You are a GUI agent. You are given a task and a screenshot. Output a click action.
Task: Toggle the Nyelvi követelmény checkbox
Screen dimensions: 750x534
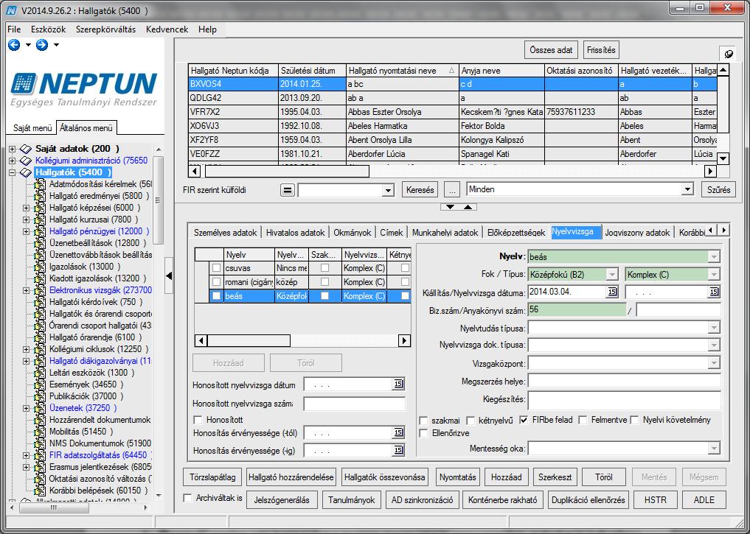pos(635,421)
